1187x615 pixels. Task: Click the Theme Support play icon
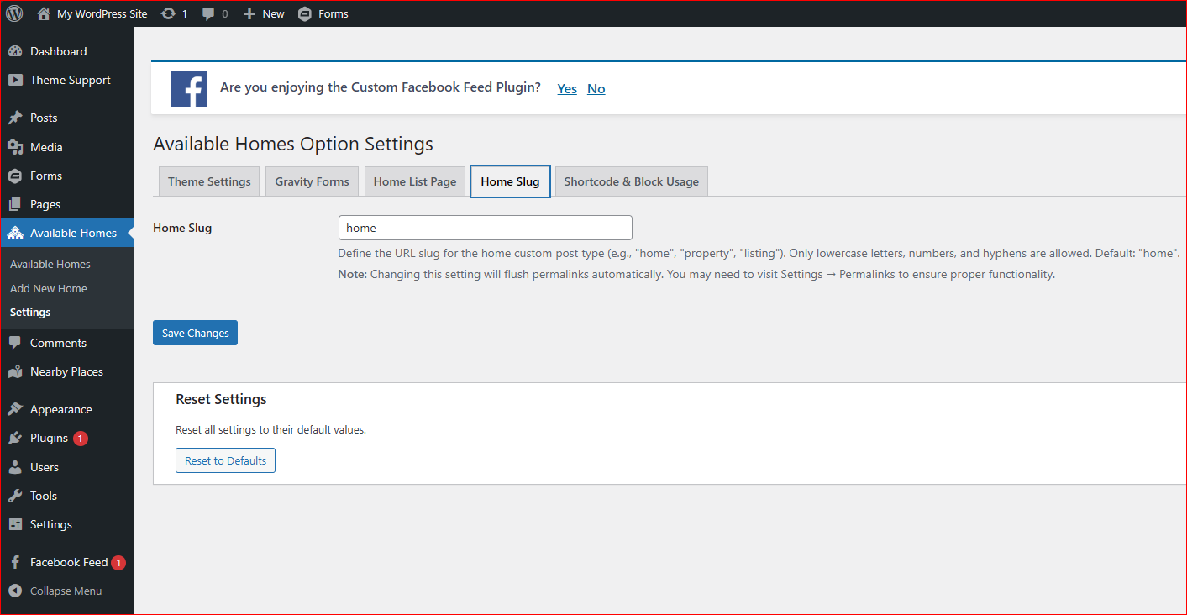[x=15, y=80]
